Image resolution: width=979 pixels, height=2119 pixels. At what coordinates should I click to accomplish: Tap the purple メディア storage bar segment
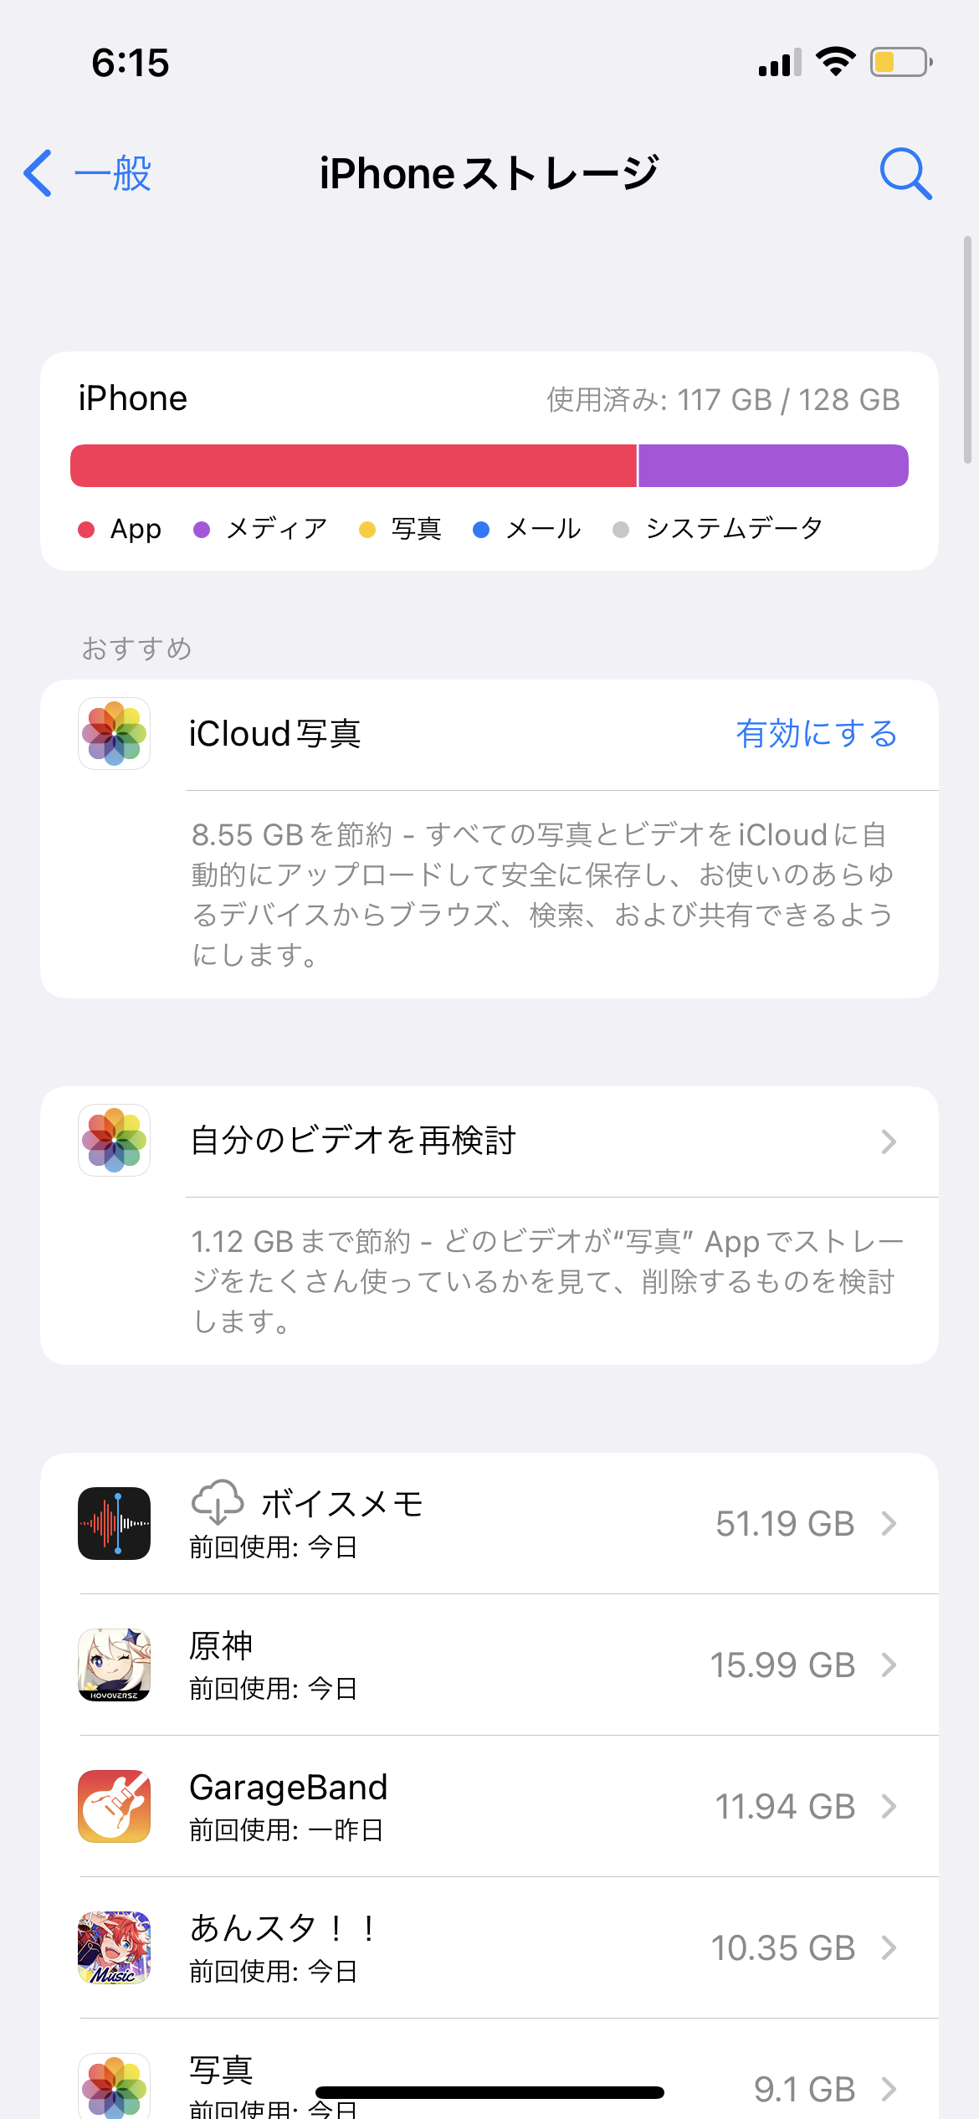772,465
